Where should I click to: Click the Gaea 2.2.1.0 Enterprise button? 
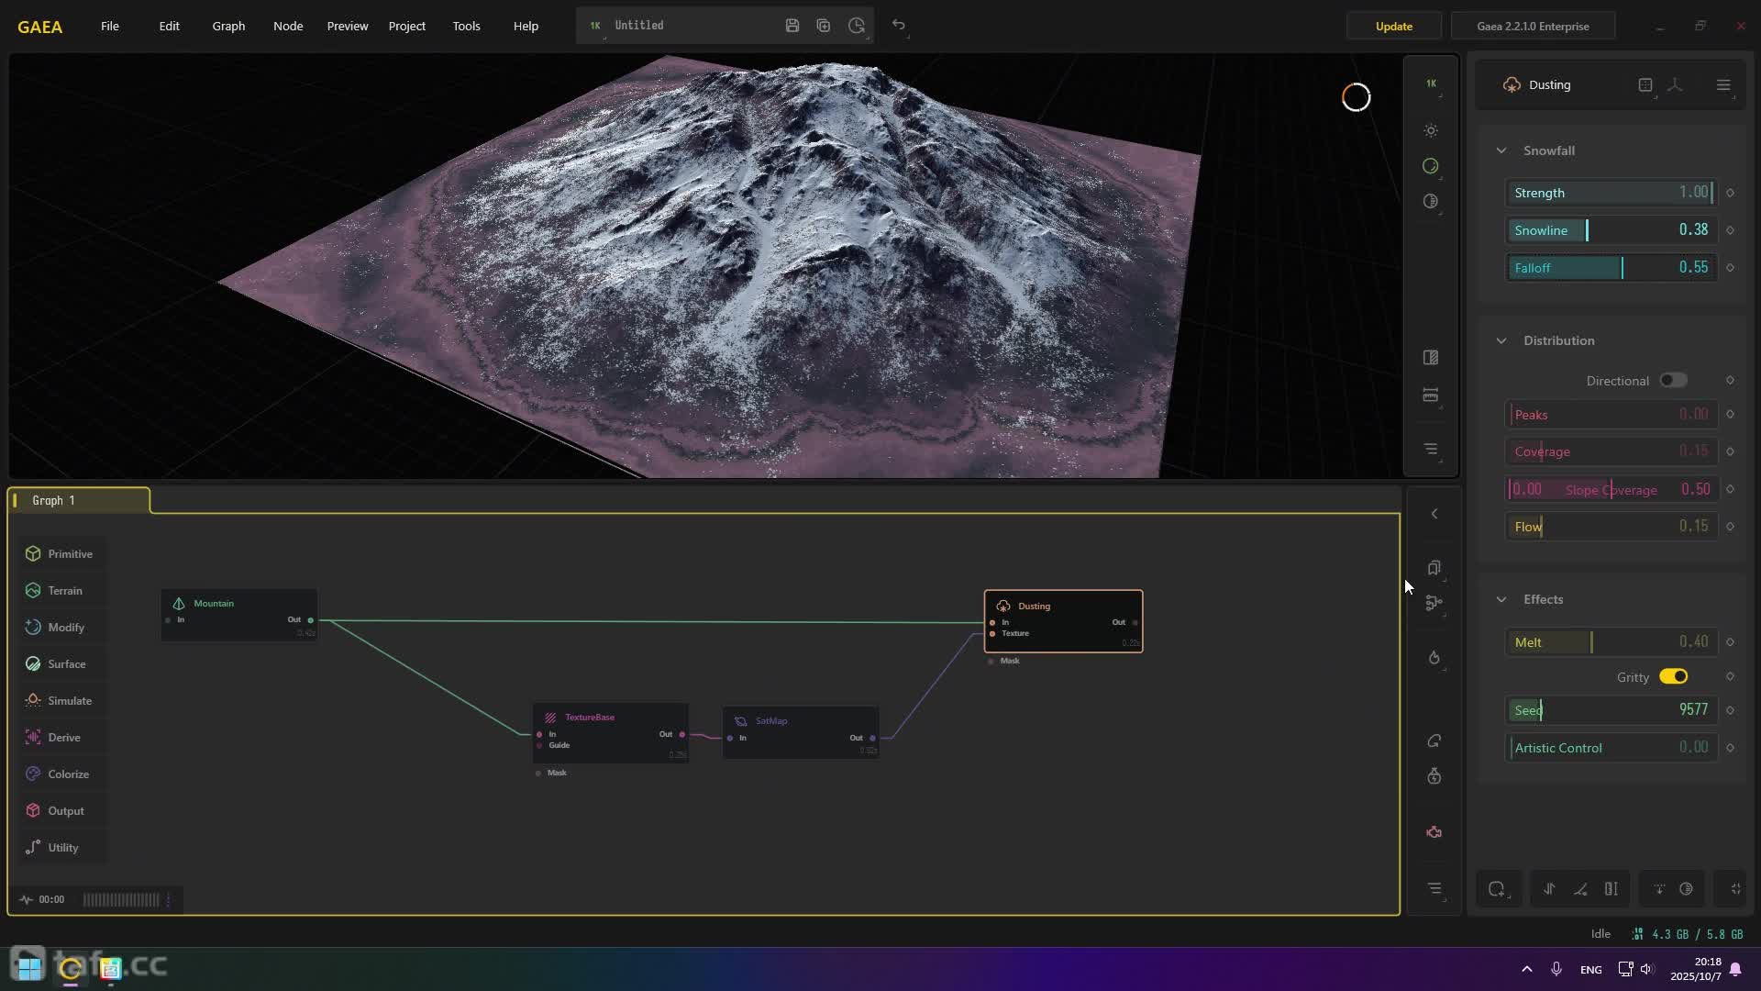click(x=1533, y=26)
